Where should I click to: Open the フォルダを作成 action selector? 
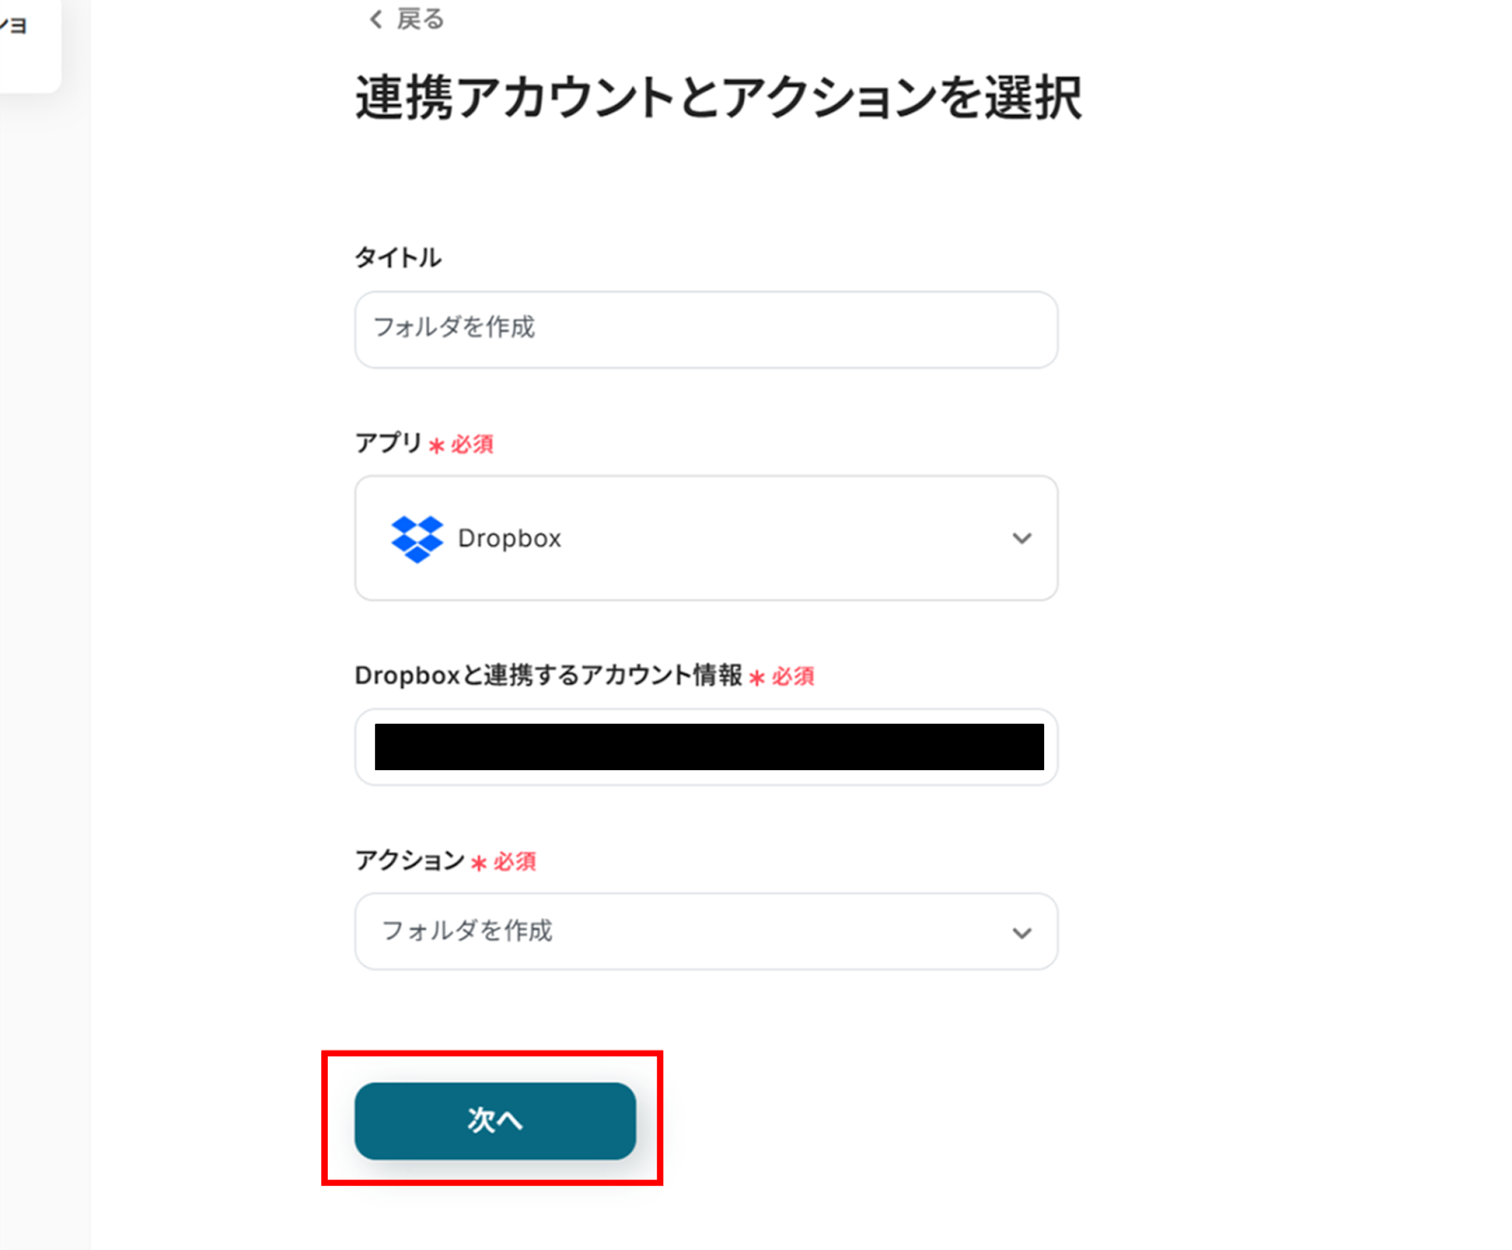coord(661,932)
